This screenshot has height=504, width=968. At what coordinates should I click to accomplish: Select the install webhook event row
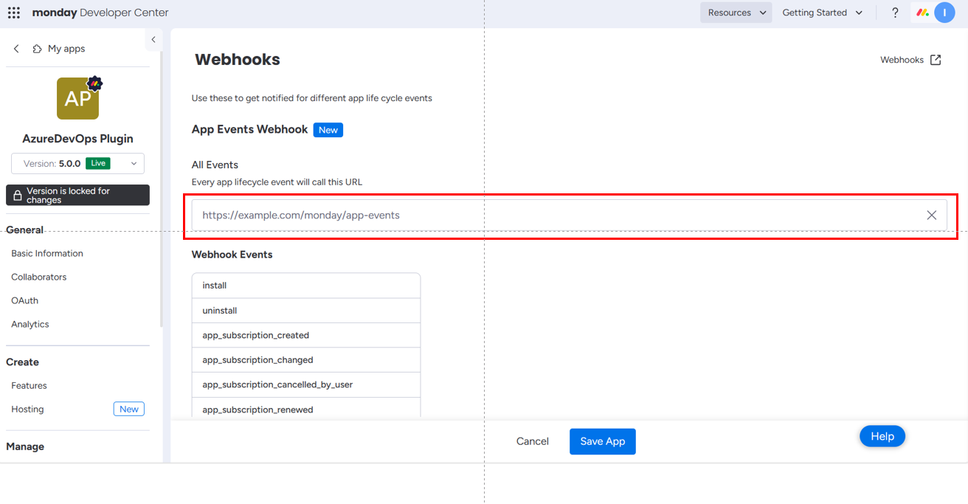click(x=306, y=286)
